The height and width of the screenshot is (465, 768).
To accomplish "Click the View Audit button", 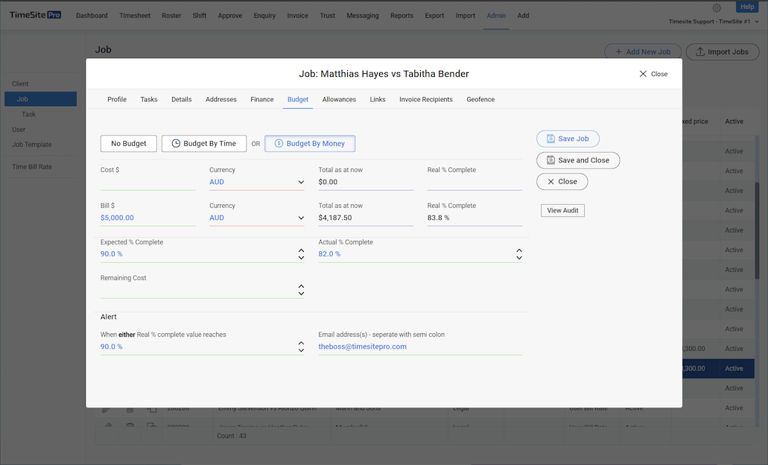I will click(x=562, y=210).
